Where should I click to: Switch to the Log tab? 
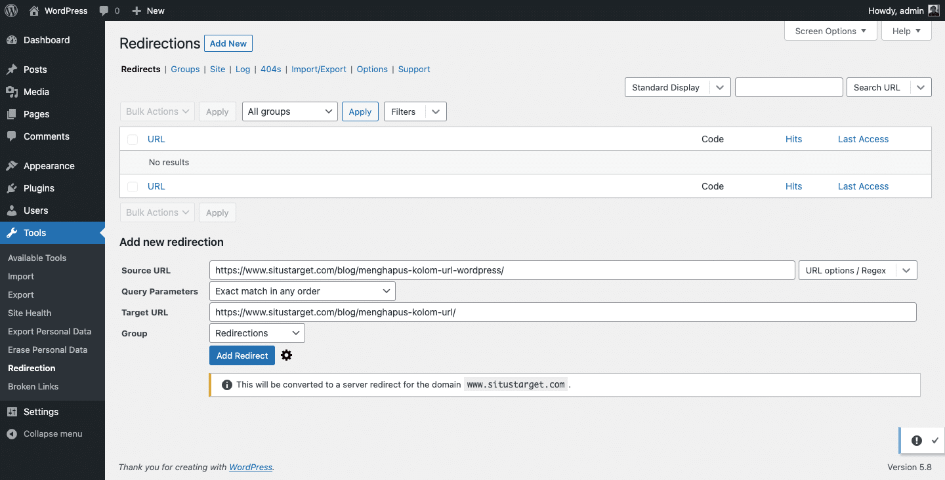tap(243, 69)
